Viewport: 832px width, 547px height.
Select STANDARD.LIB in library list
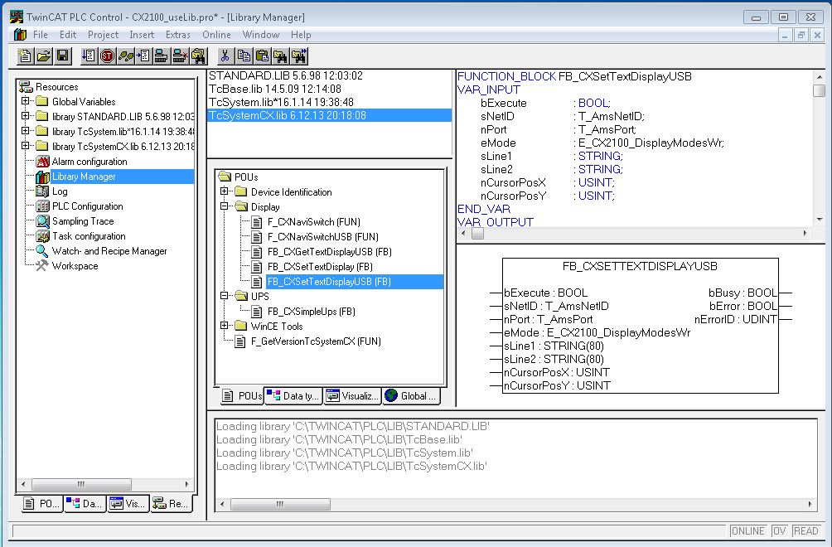pyautogui.click(x=285, y=75)
